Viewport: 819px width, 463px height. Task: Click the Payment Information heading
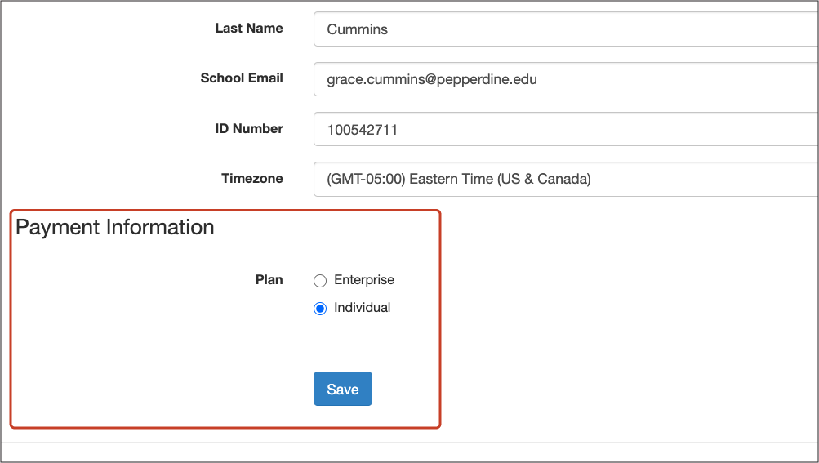115,227
